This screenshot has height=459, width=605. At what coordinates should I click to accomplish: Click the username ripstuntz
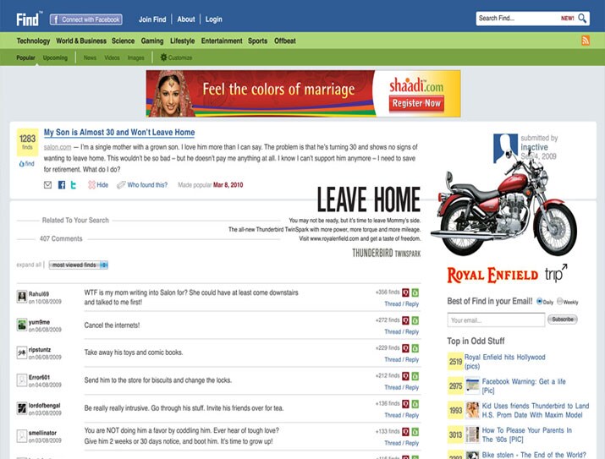coord(40,350)
